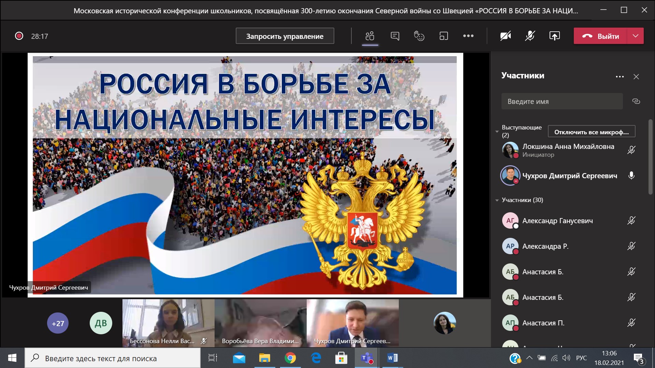Image resolution: width=655 pixels, height=368 pixels.
Task: Select Воробьёва Вера video thumbnail
Action: (x=261, y=323)
